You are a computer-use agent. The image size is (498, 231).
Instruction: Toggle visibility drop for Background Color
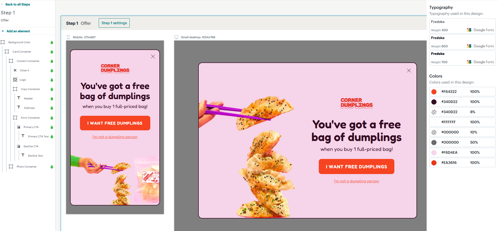[x=52, y=42]
